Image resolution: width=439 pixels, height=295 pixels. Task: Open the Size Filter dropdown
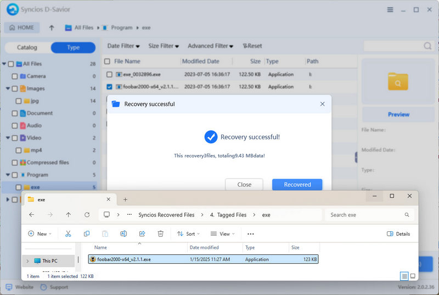[x=164, y=46]
